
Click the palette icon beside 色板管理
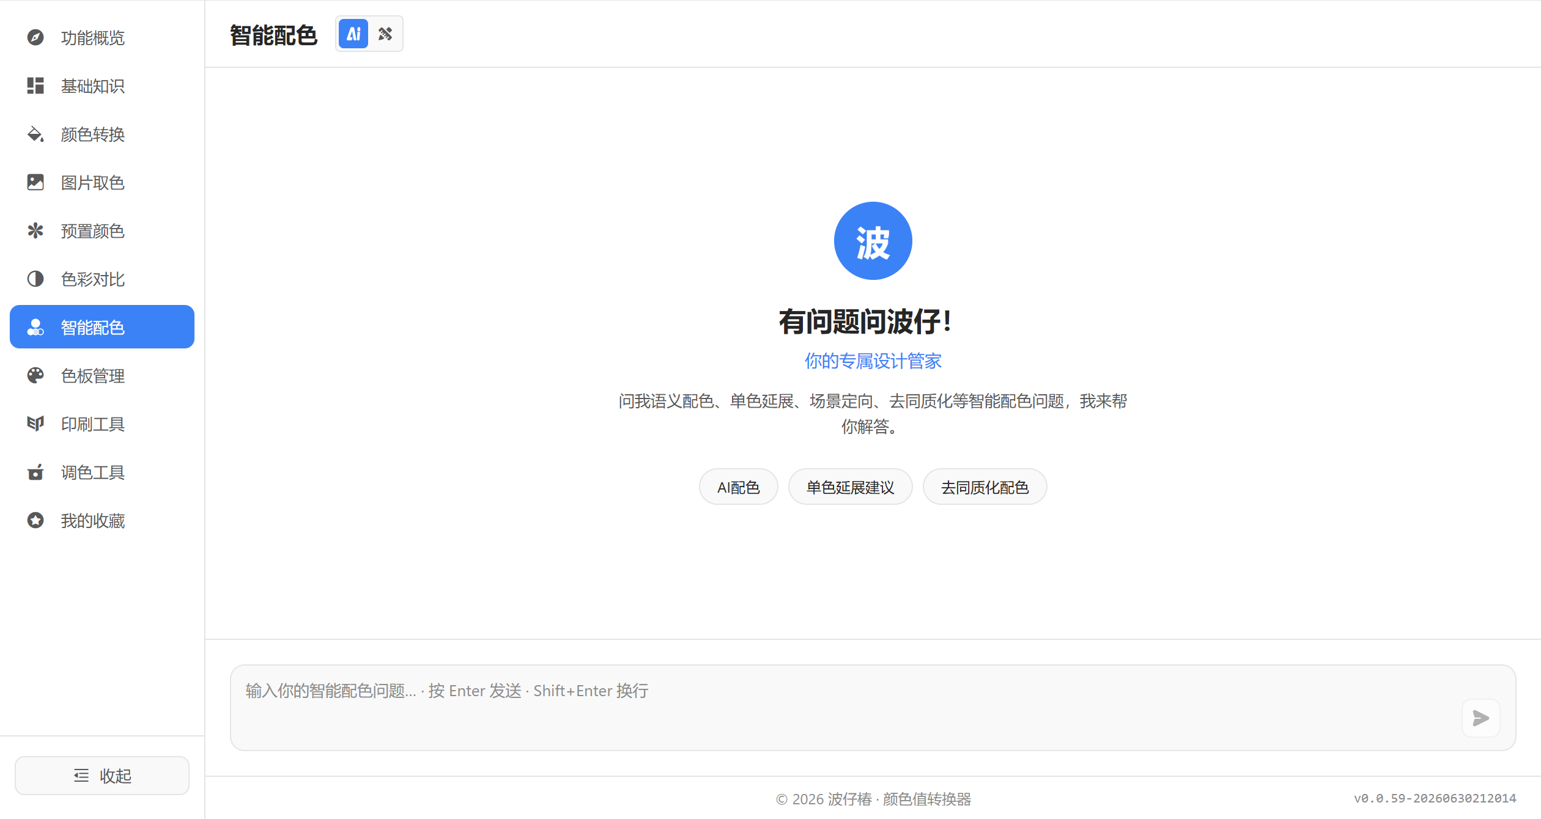pos(35,375)
